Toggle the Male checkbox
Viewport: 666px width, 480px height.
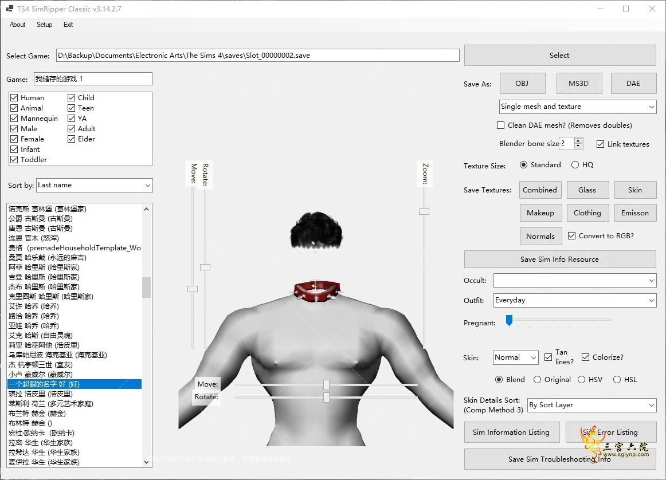click(x=14, y=129)
